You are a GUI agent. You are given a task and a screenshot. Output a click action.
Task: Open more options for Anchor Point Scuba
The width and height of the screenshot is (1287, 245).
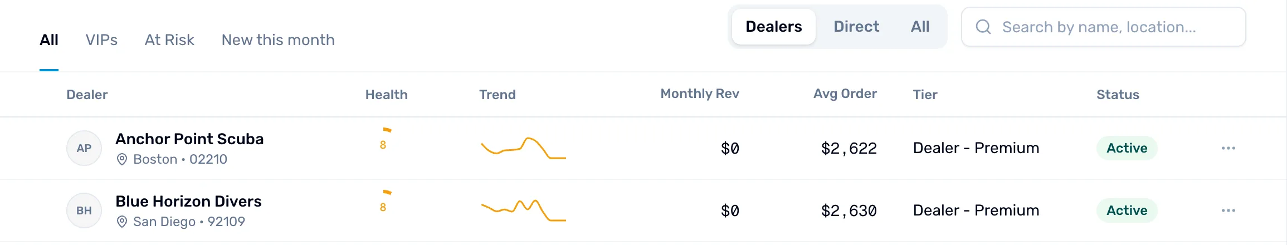tap(1228, 148)
